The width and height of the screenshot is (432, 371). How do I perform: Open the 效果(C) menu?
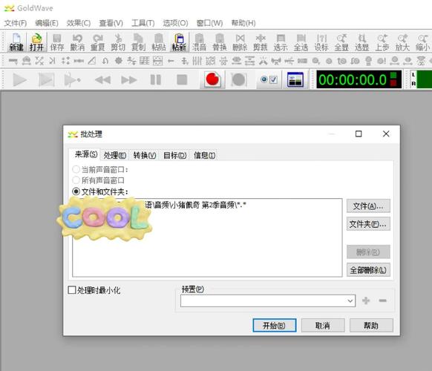click(79, 23)
